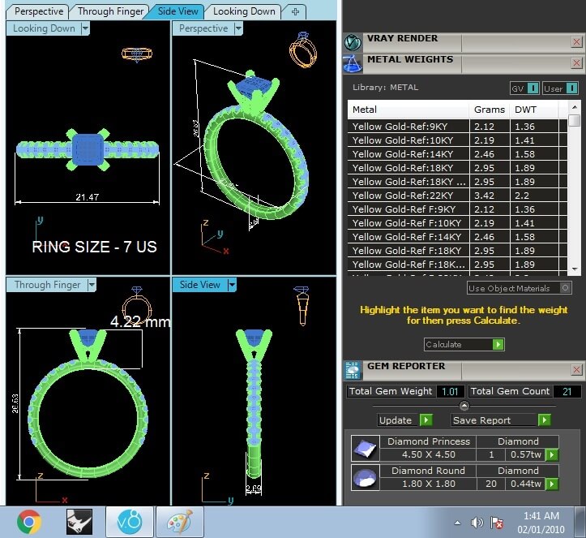Collapse the gem totals section arrow

(464, 406)
